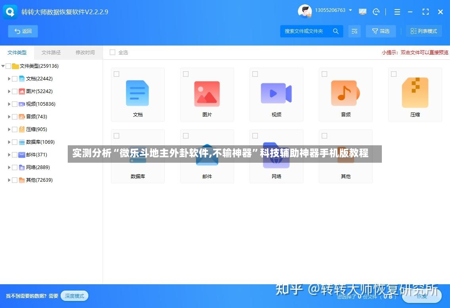Switch to the 文件路径 tab

click(x=51, y=53)
